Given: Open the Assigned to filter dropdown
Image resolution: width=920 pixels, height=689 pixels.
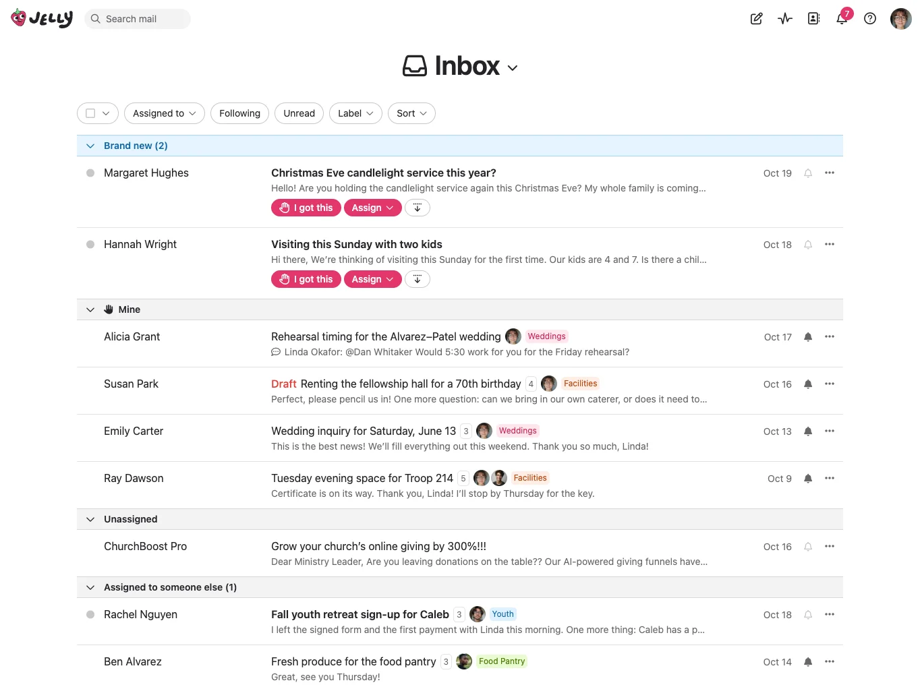Looking at the screenshot, I should tap(165, 113).
